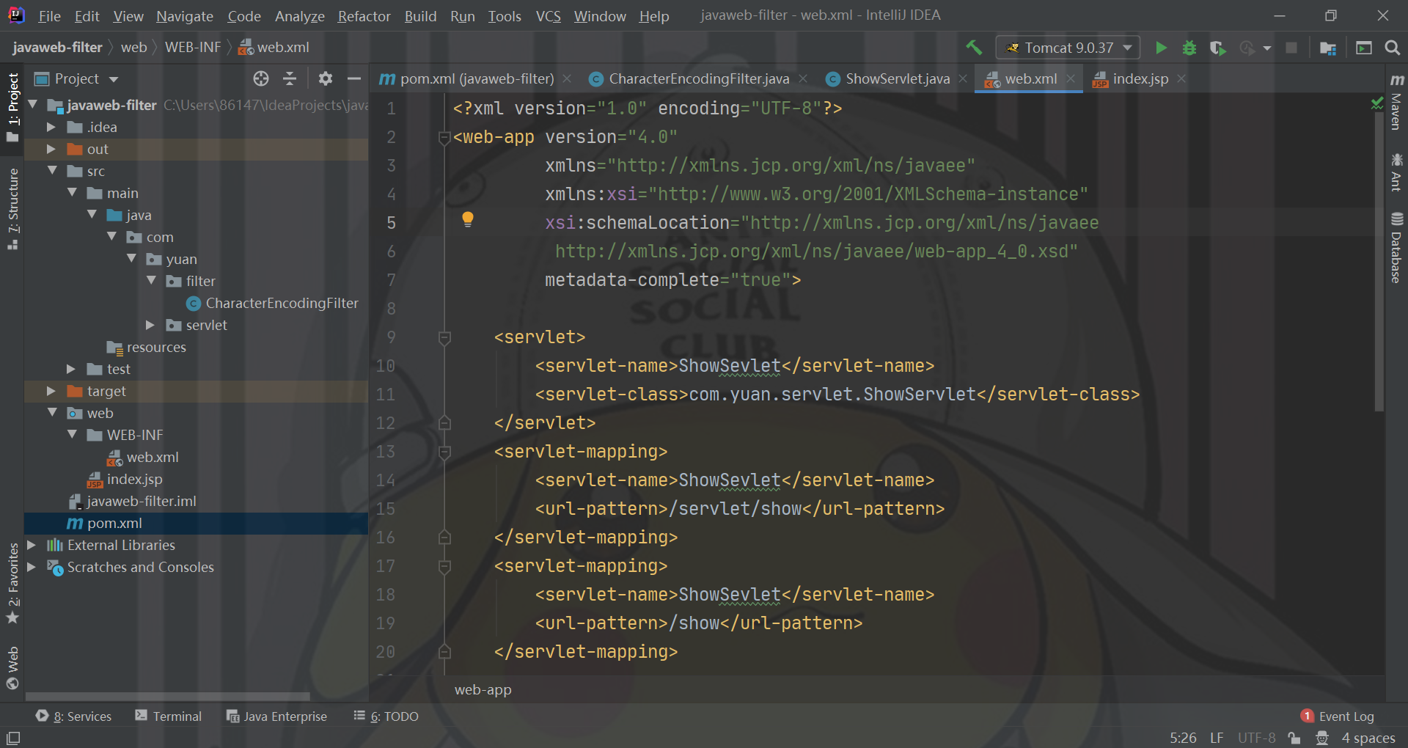The image size is (1408, 748).
Task: Open the Event Log
Action: pyautogui.click(x=1338, y=716)
